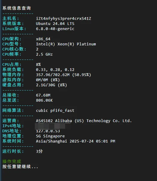
Task: Click the 总接收 label
Action: click(11, 95)
